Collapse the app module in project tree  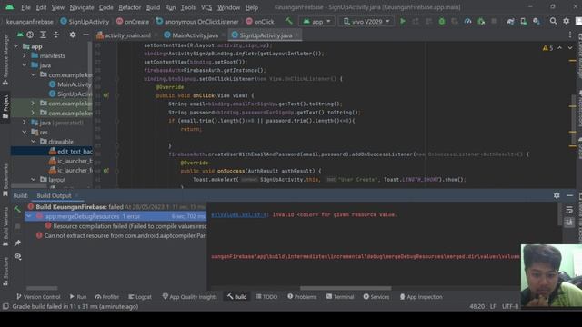pos(16,46)
